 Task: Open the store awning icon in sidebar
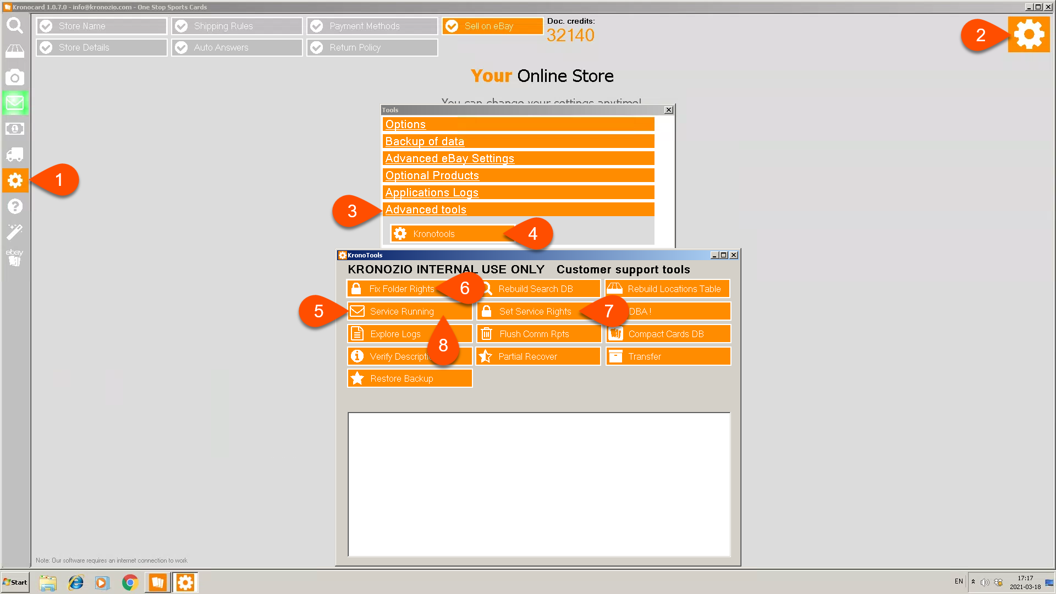pyautogui.click(x=15, y=51)
